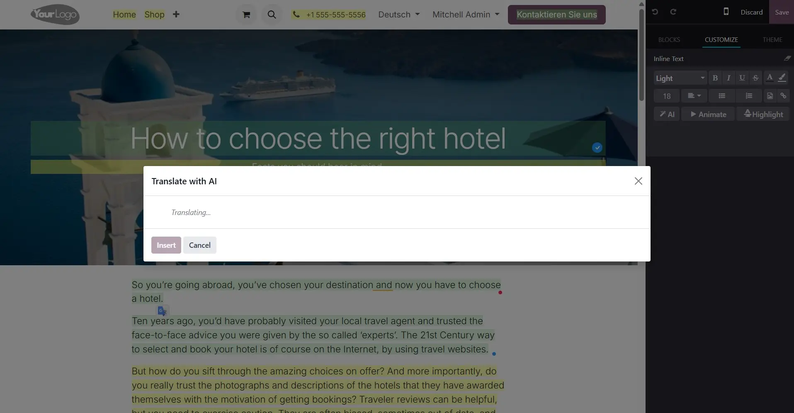Click the undo arrow icon
Screen dimensions: 794x413
[655, 12]
